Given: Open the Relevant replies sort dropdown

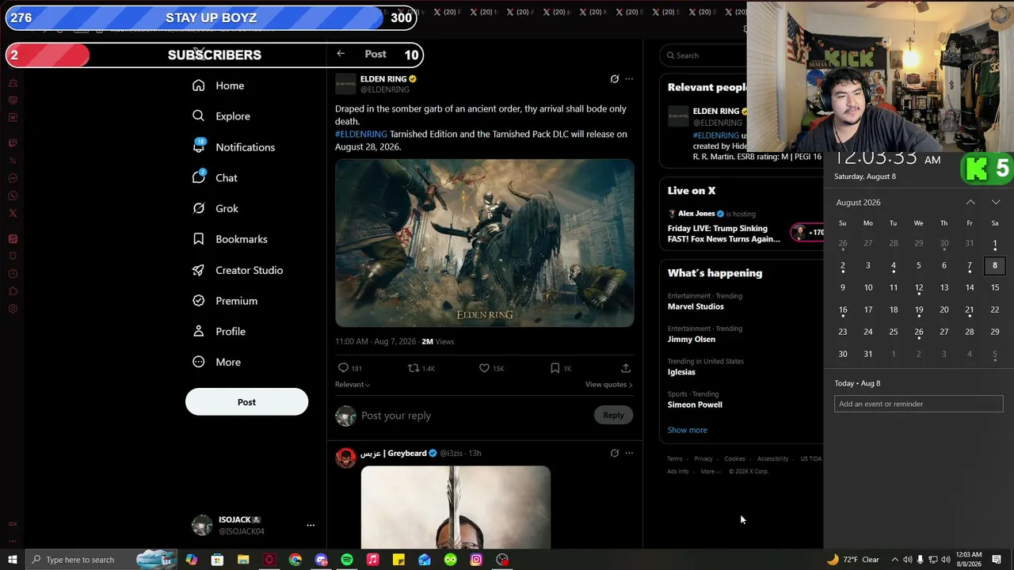Looking at the screenshot, I should (353, 385).
